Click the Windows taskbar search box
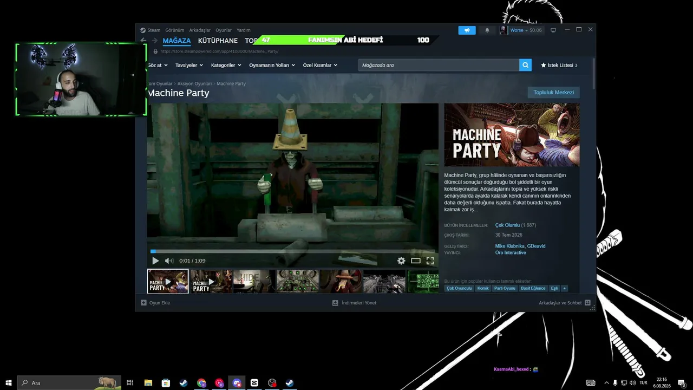693x390 pixels. (69, 383)
